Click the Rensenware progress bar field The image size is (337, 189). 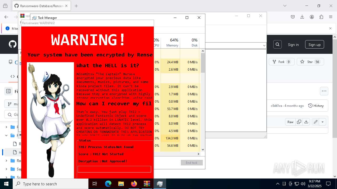tap(114, 169)
